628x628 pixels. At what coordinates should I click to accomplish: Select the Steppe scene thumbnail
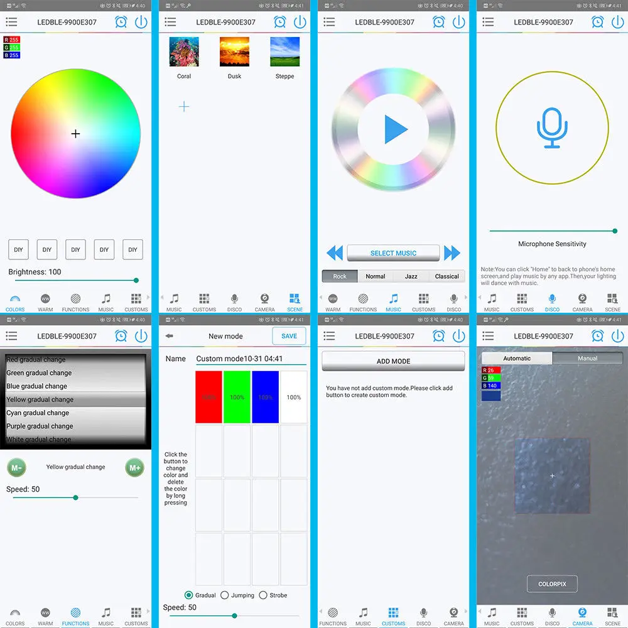point(284,51)
